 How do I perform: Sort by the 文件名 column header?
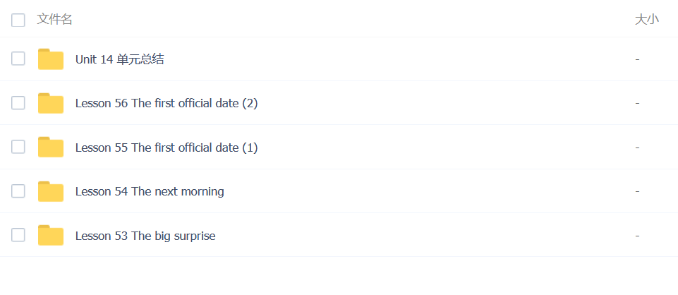pyautogui.click(x=54, y=20)
